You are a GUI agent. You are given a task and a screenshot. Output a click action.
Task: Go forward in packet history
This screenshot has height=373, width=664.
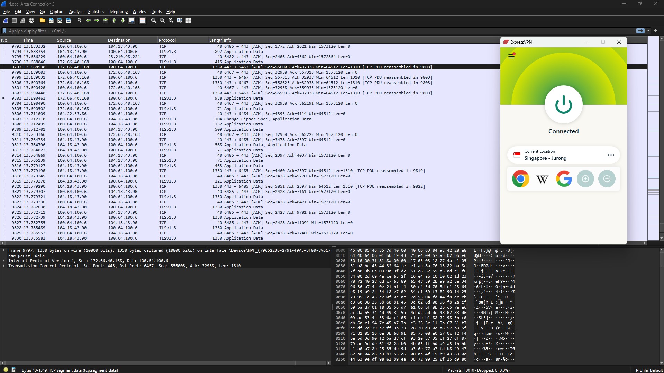tap(97, 21)
